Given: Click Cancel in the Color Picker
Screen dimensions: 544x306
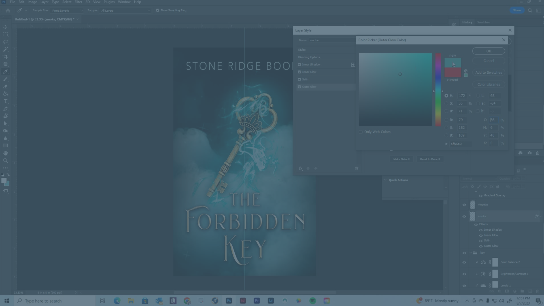Looking at the screenshot, I should 488,61.
